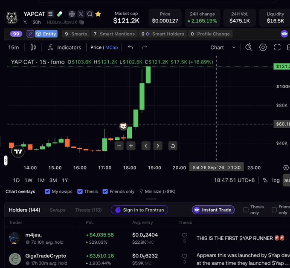This screenshot has height=268, width=290.
Task: Uncheck the Thesis overlay
Action: tap(80, 191)
